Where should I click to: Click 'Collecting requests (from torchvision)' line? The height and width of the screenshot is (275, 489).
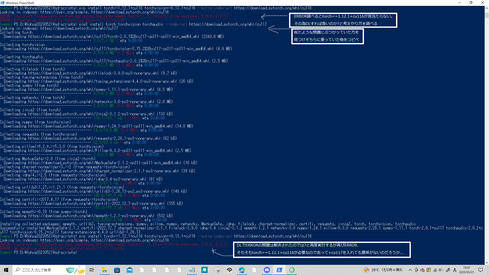coord(39,134)
